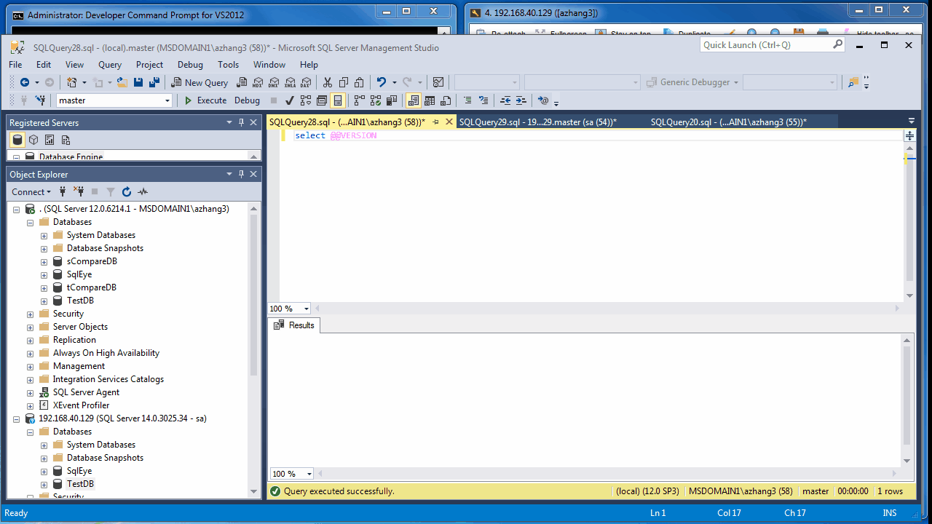Click Refresh icon in Object Explorer

coord(127,192)
